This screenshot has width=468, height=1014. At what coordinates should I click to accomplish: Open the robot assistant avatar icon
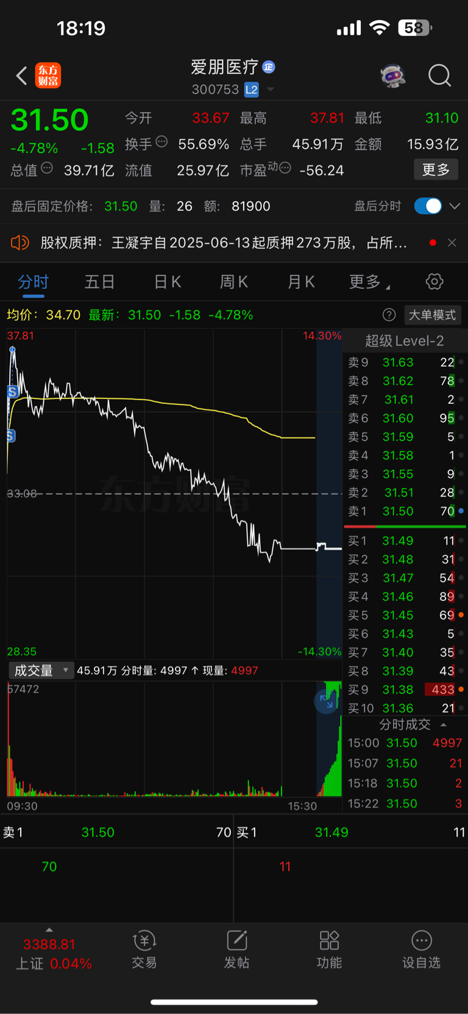(x=393, y=76)
